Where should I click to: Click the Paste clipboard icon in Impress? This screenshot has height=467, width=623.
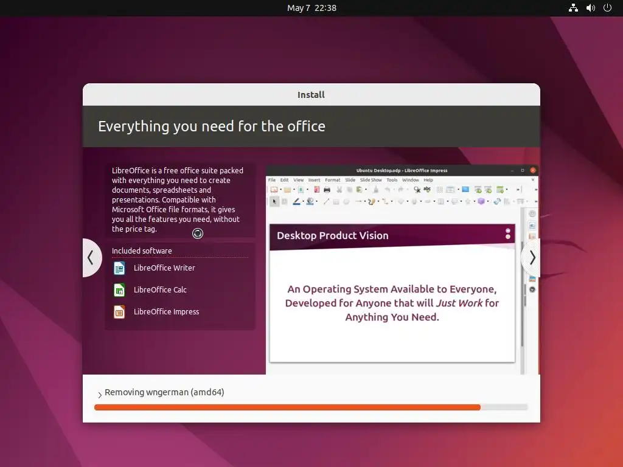[359, 190]
